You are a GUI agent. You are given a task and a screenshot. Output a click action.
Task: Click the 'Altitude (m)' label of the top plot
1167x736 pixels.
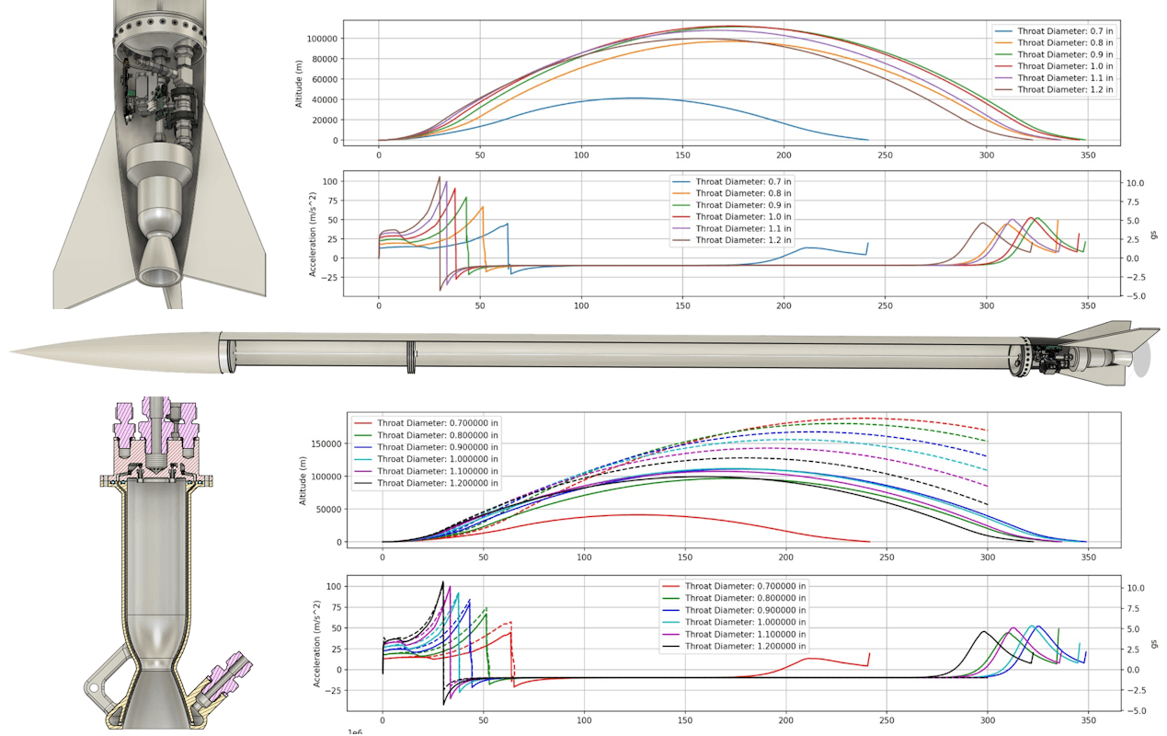coord(298,81)
